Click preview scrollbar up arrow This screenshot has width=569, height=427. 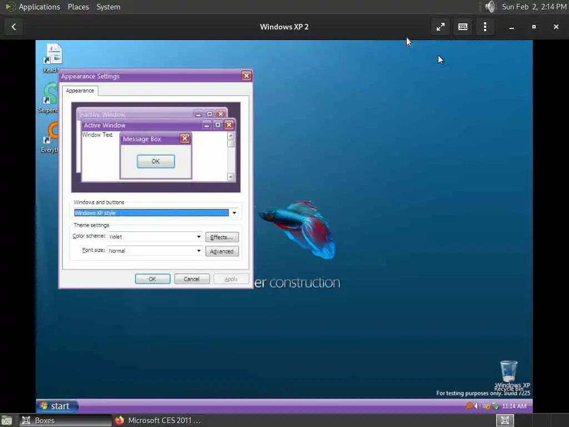click(x=231, y=136)
